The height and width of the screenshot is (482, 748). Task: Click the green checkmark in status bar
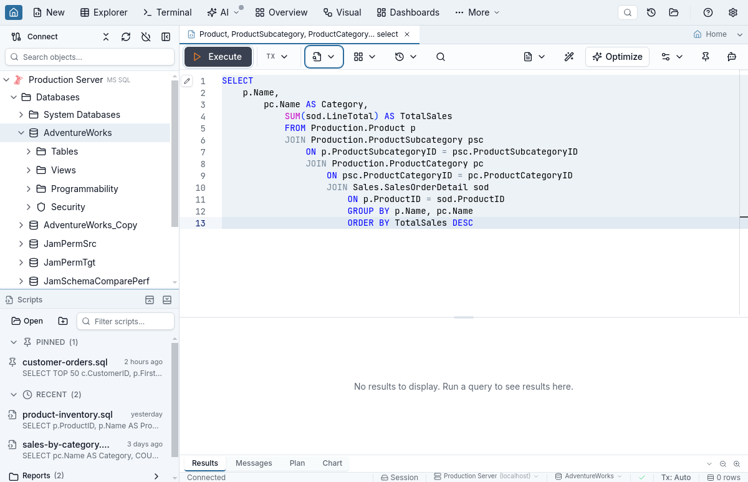[x=642, y=477]
